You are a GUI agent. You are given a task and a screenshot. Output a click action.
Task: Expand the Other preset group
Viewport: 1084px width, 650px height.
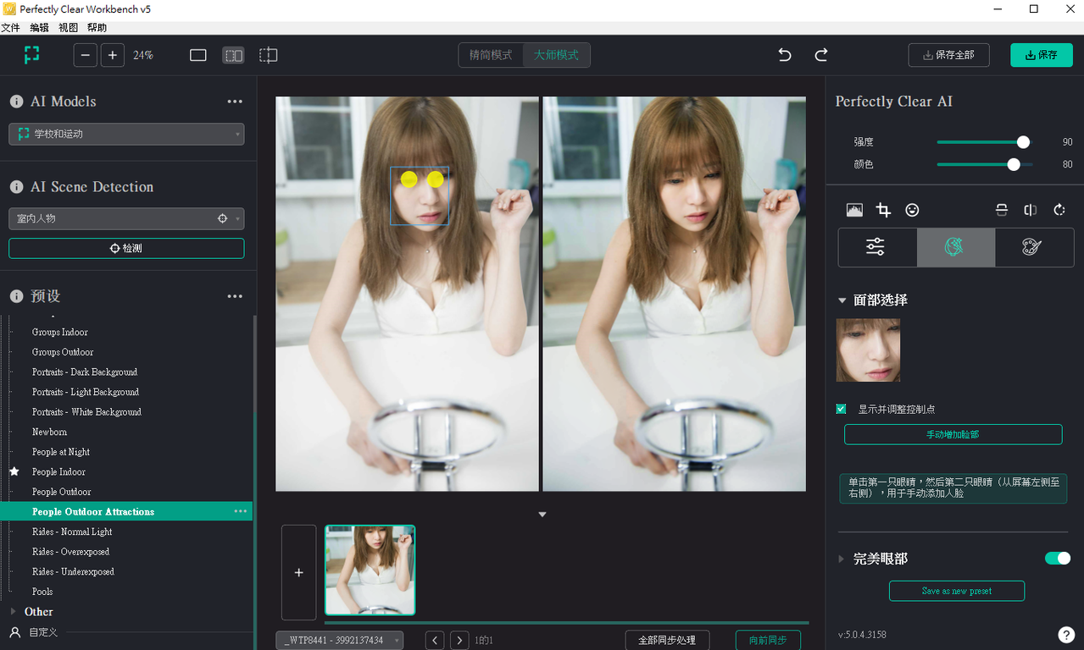pyautogui.click(x=13, y=611)
